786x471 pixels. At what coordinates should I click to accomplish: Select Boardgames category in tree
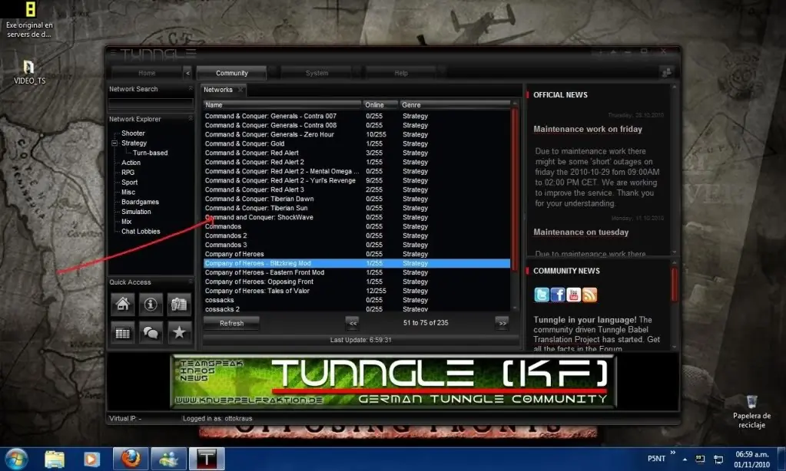140,202
